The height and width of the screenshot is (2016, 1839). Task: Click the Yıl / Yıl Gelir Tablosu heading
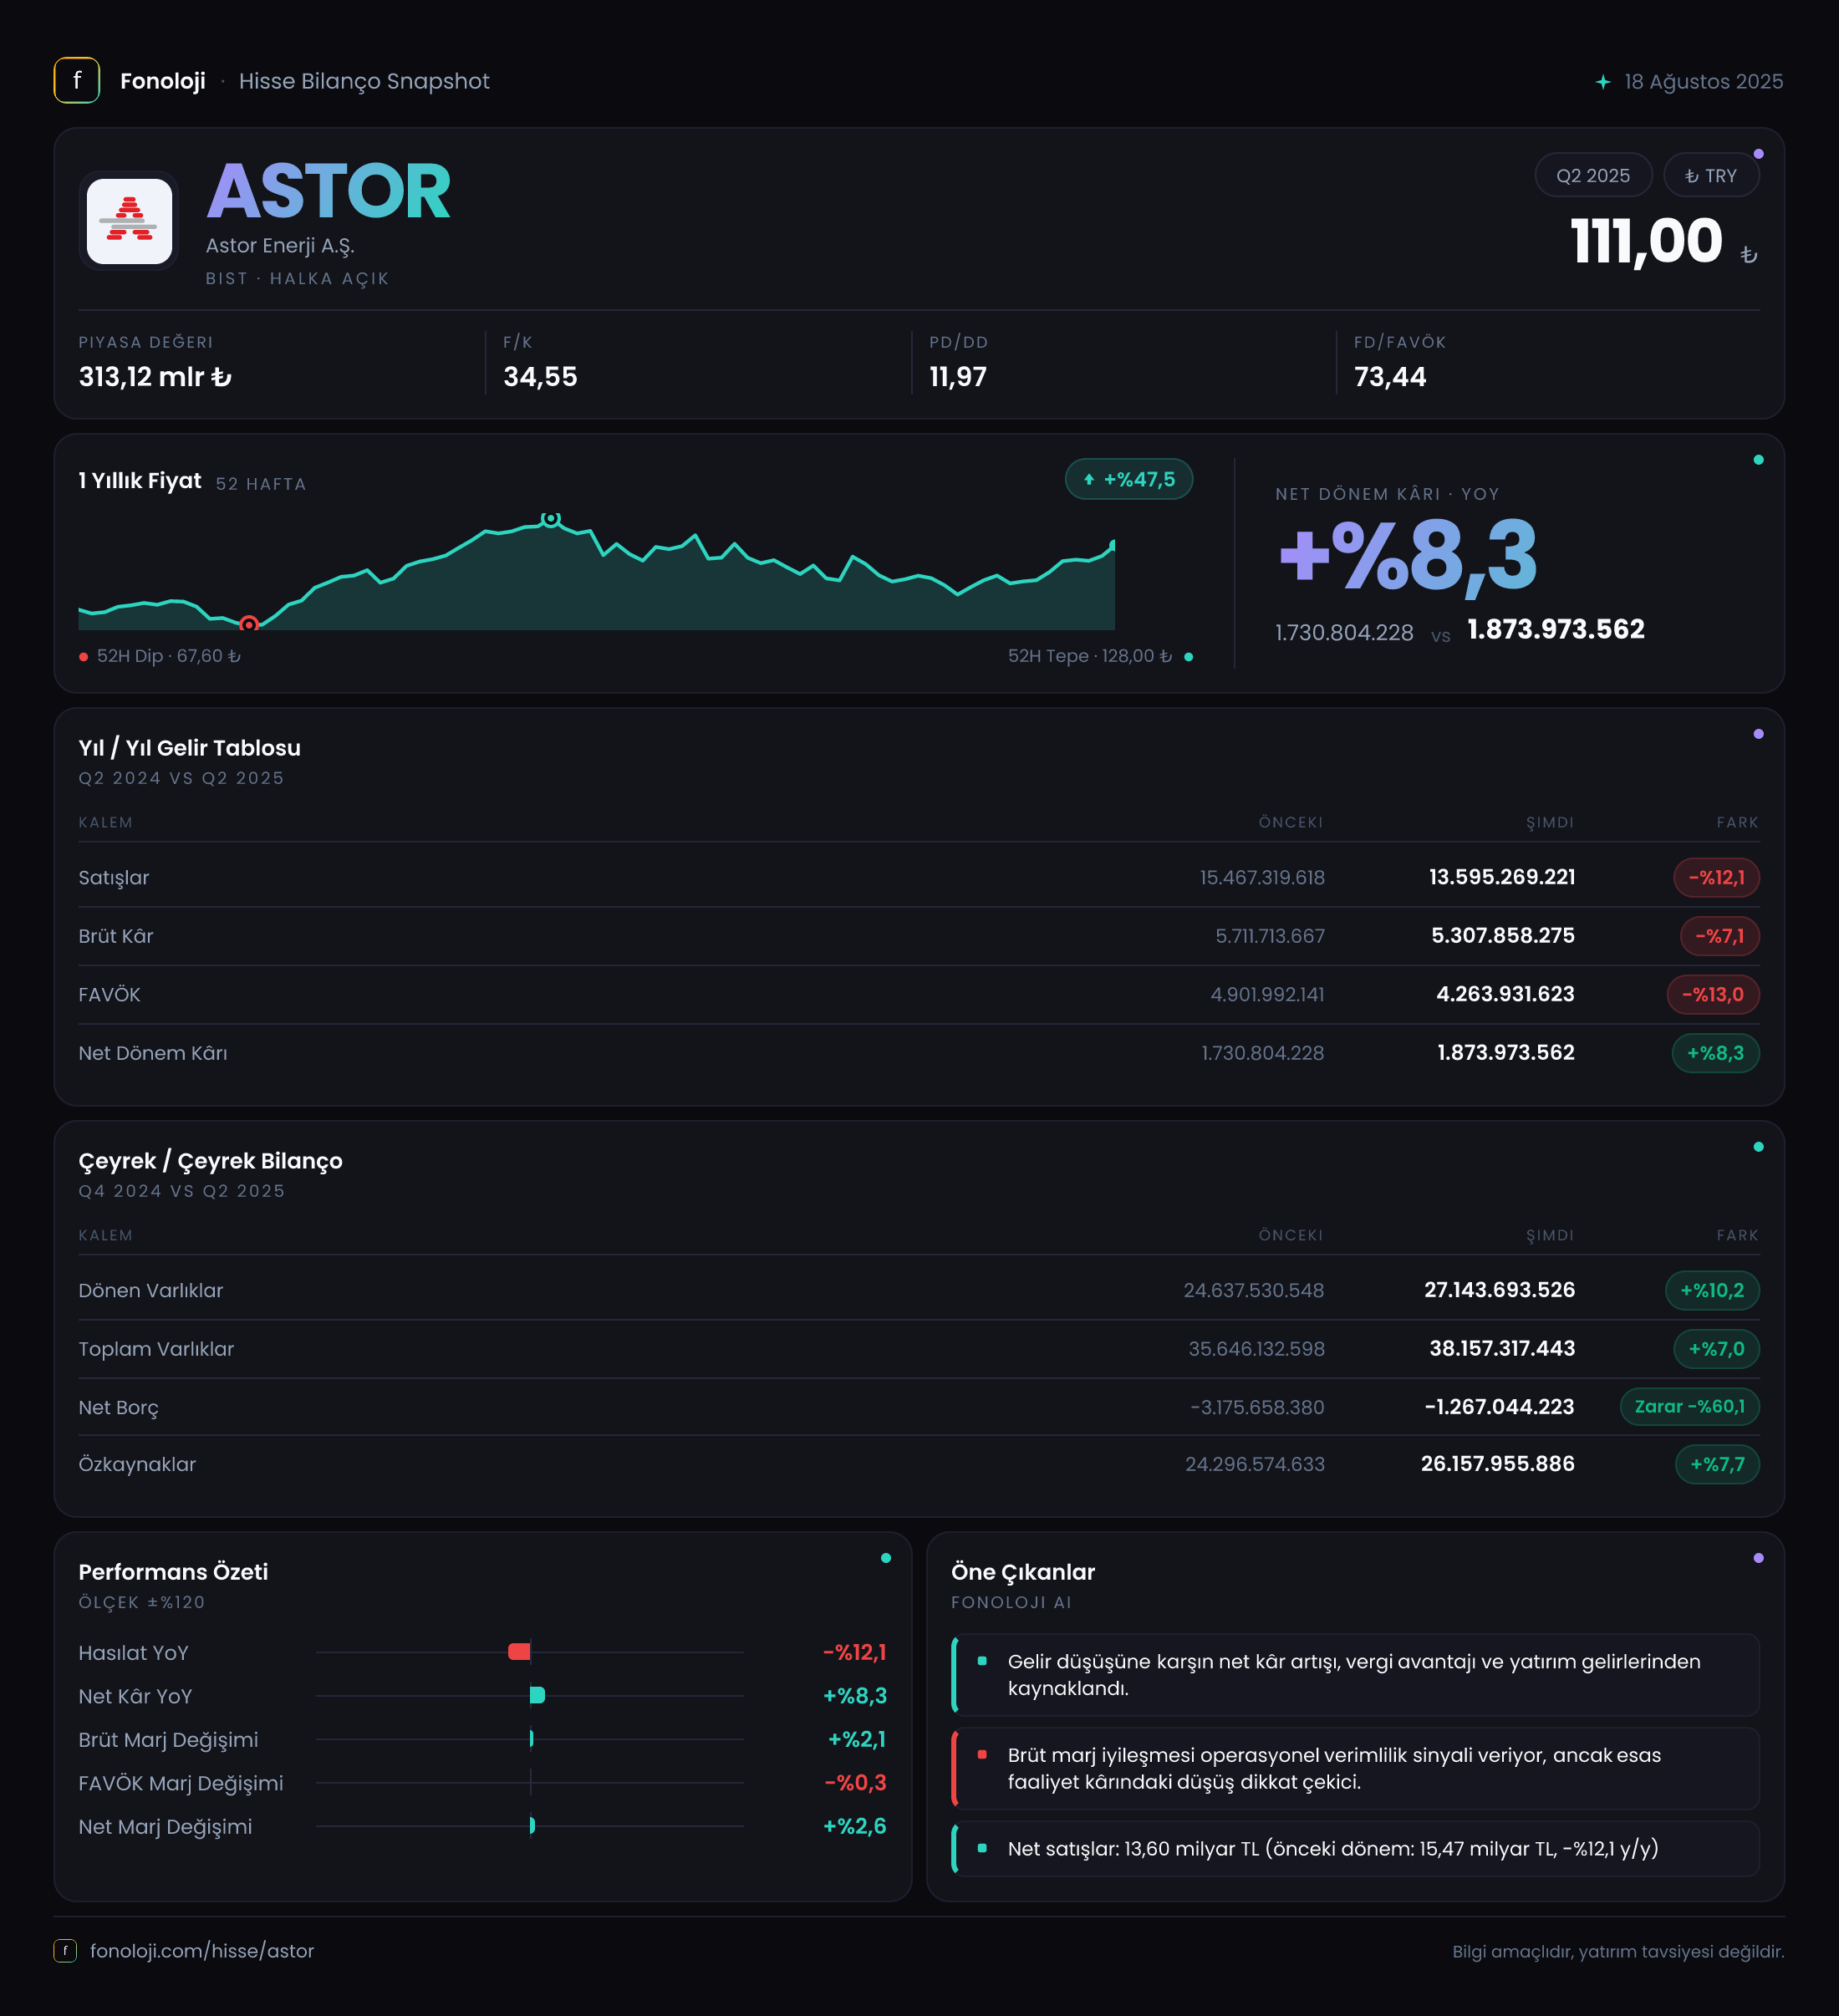(x=190, y=748)
